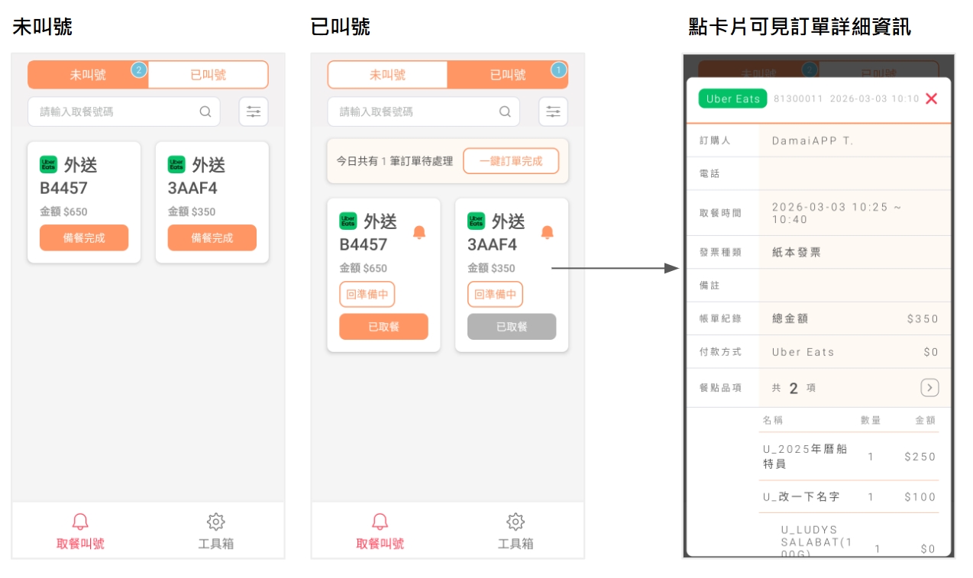Open the filter icon in the 已叫號 screen
The height and width of the screenshot is (578, 973).
[553, 111]
